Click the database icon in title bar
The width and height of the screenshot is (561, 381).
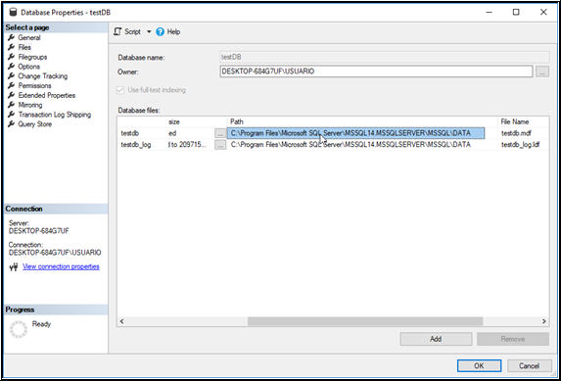coord(13,12)
